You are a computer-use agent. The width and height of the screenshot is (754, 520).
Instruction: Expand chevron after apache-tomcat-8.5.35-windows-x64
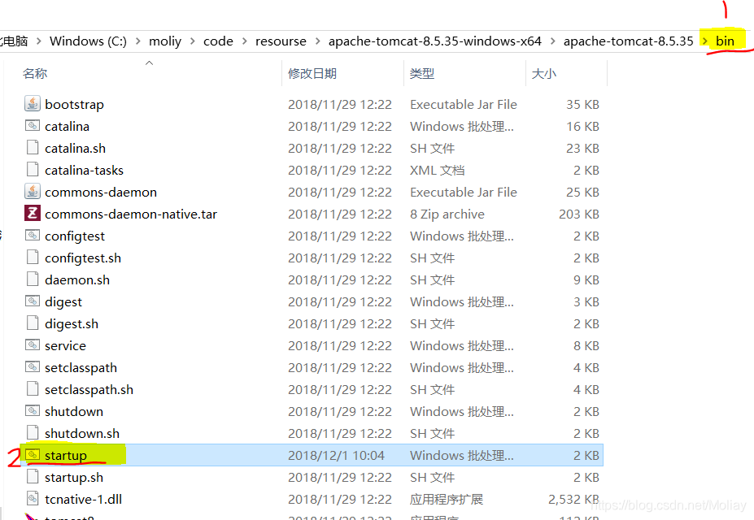tap(552, 41)
